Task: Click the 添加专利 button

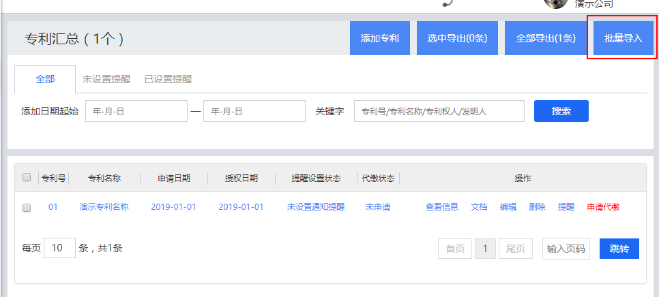Action: coord(379,38)
